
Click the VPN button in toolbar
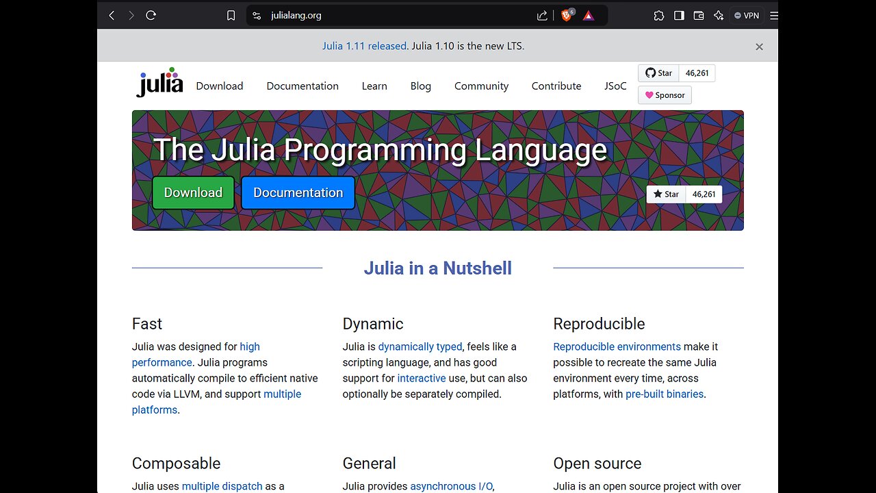(747, 15)
